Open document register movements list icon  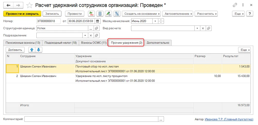pyautogui.click(x=100, y=14)
